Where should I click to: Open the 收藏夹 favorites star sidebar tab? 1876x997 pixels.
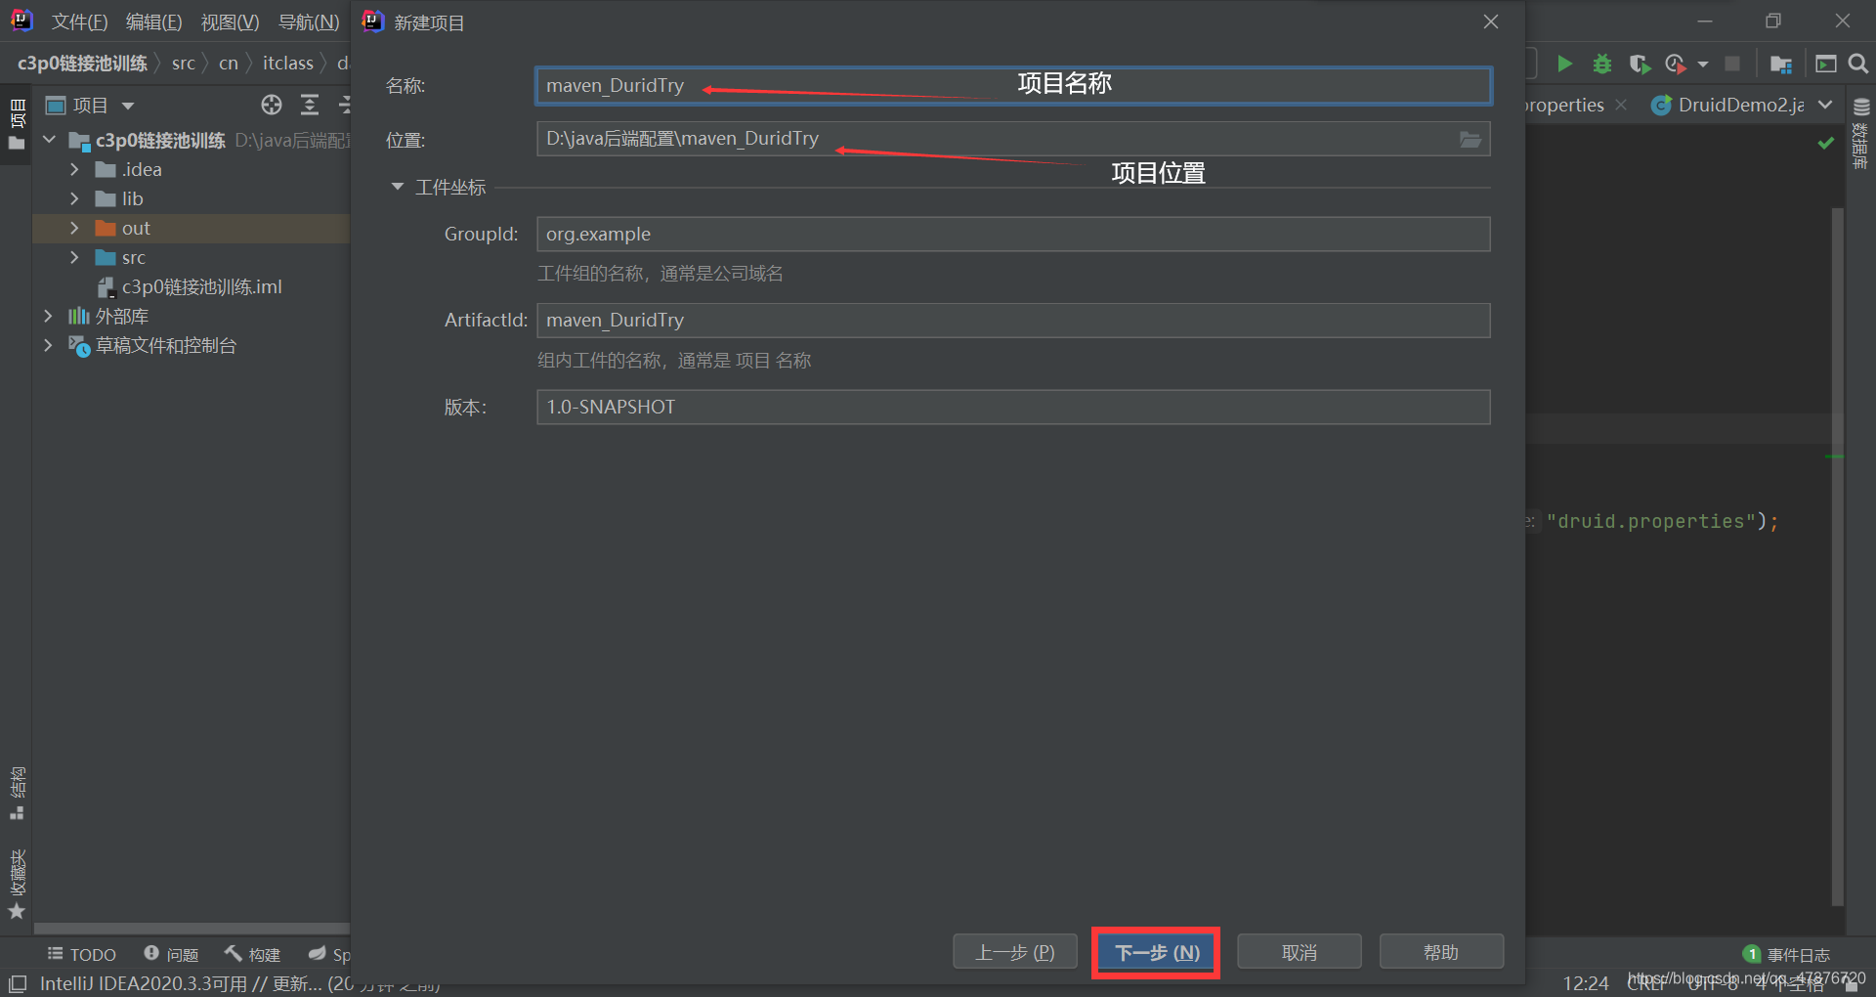tap(17, 884)
